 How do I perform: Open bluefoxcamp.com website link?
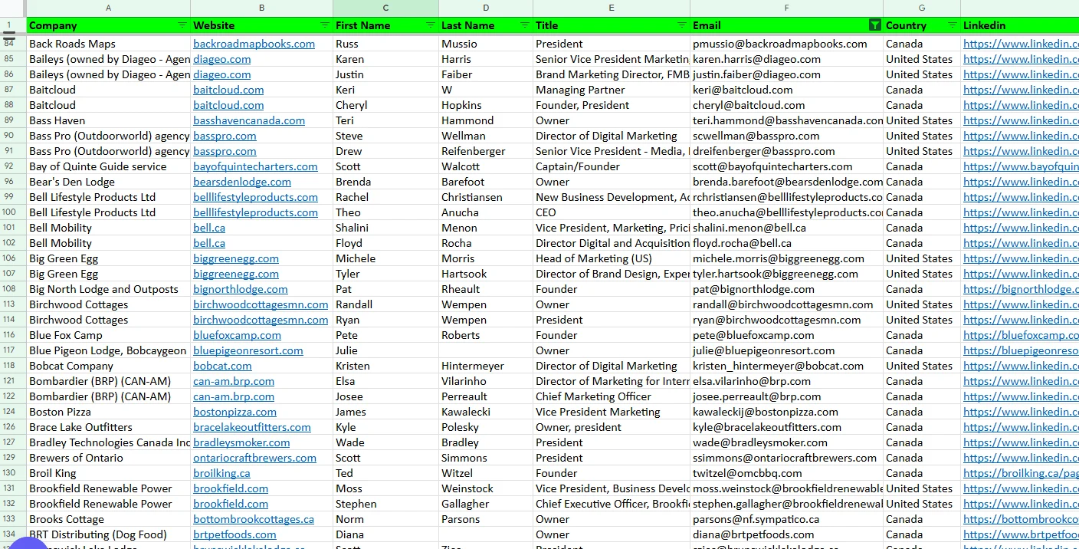click(237, 335)
